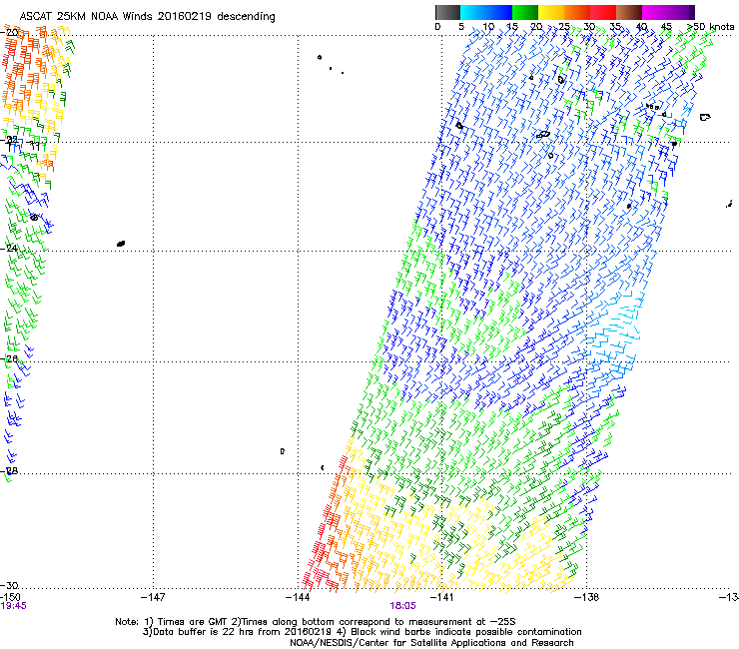Click the -30 latitude label
739x649 pixels.
[9, 585]
